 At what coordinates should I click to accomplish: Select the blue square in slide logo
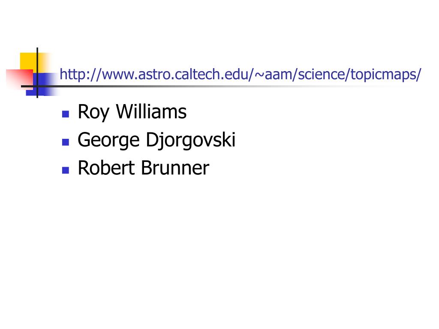pos(42,84)
